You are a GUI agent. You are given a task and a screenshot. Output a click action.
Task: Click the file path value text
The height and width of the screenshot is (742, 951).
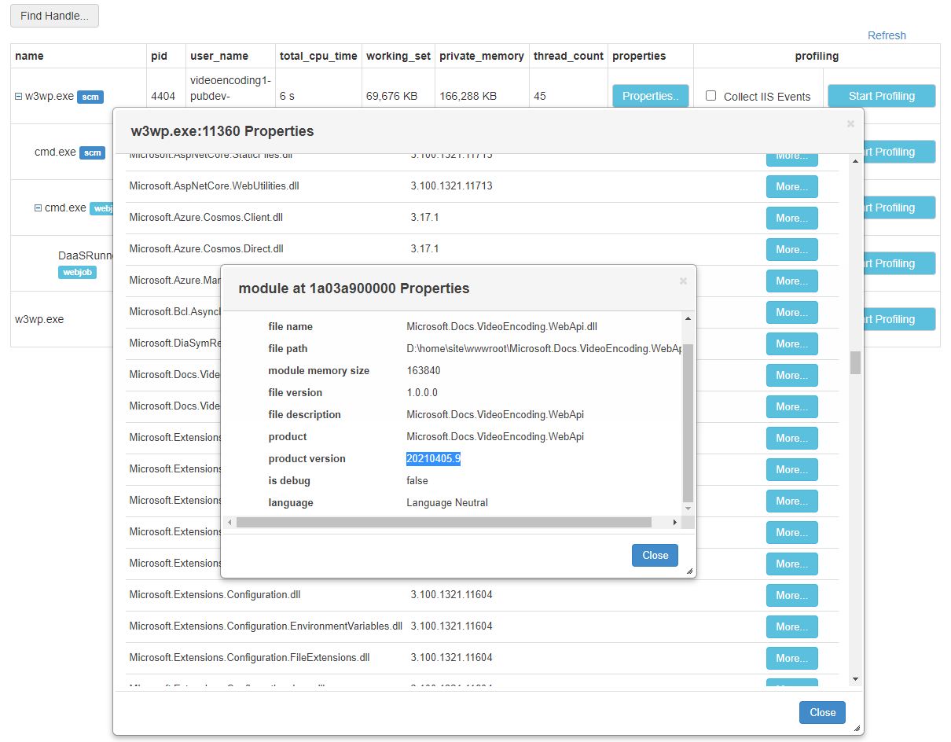click(x=544, y=348)
